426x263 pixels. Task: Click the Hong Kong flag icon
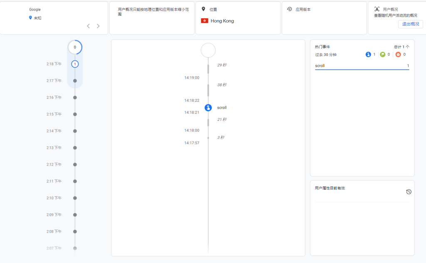point(204,21)
